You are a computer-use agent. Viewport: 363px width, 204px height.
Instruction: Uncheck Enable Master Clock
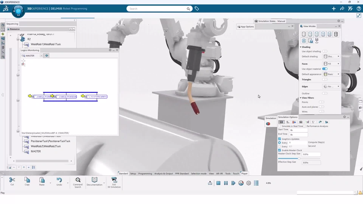279,150
